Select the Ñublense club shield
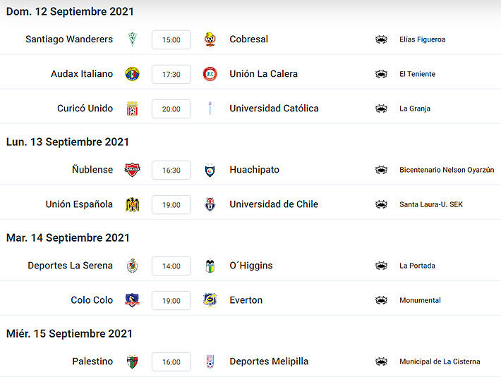Screen dimensions: 501x384 click(132, 170)
